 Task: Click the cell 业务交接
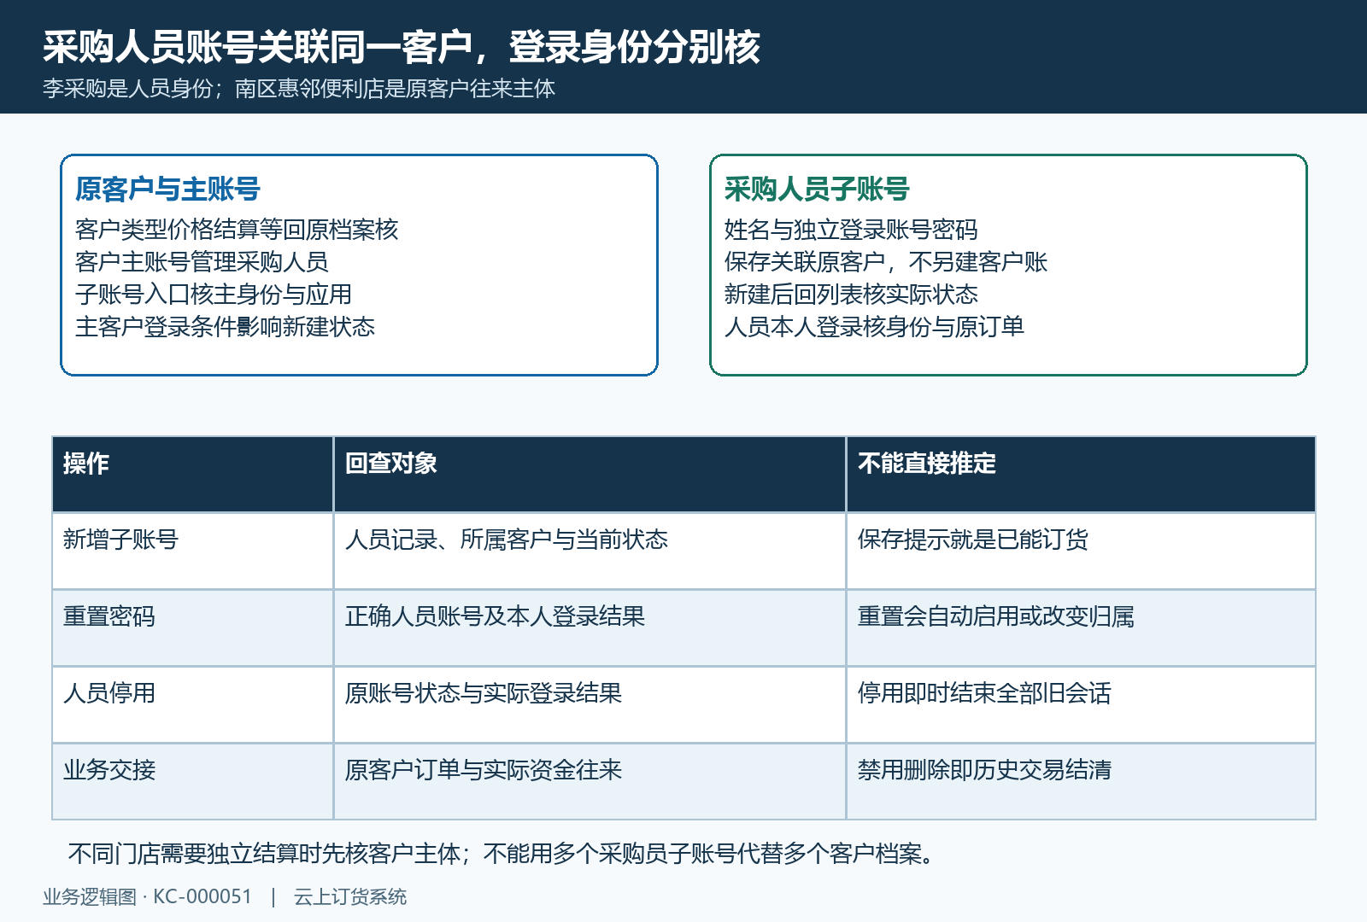193,781
